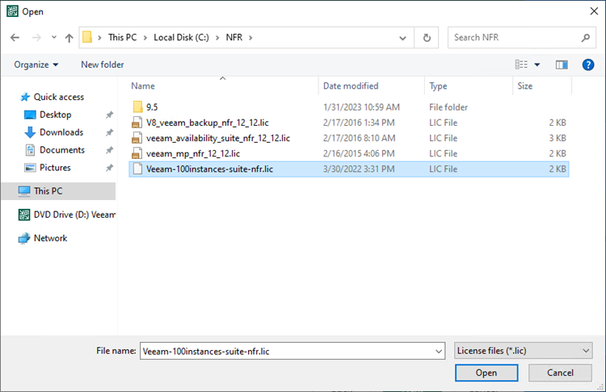606x392 pixels.
Task: Create a New folder
Action: click(103, 65)
